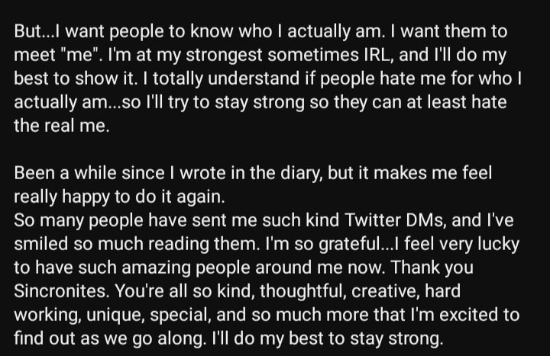This screenshot has width=550, height=356.
Task: Click the word "understand" in the text
Action: pos(254,79)
